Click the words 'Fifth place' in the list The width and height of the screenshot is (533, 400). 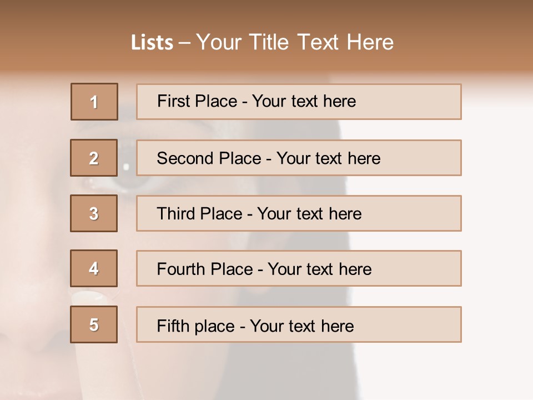(x=195, y=326)
